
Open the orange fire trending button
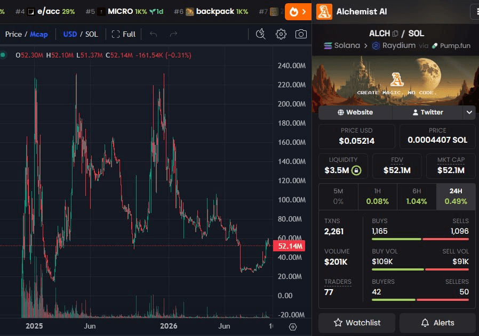click(x=298, y=12)
